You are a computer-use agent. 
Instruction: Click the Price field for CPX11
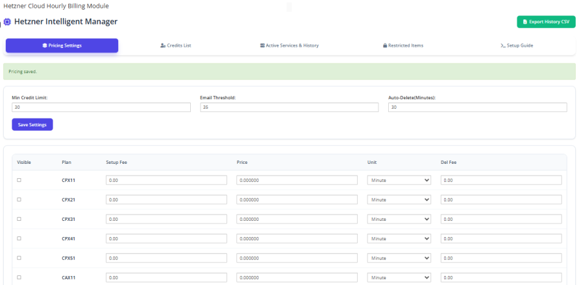297,180
